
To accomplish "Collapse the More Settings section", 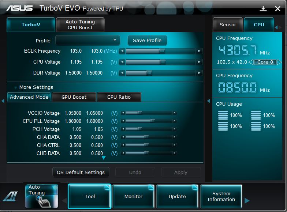I will [16, 88].
